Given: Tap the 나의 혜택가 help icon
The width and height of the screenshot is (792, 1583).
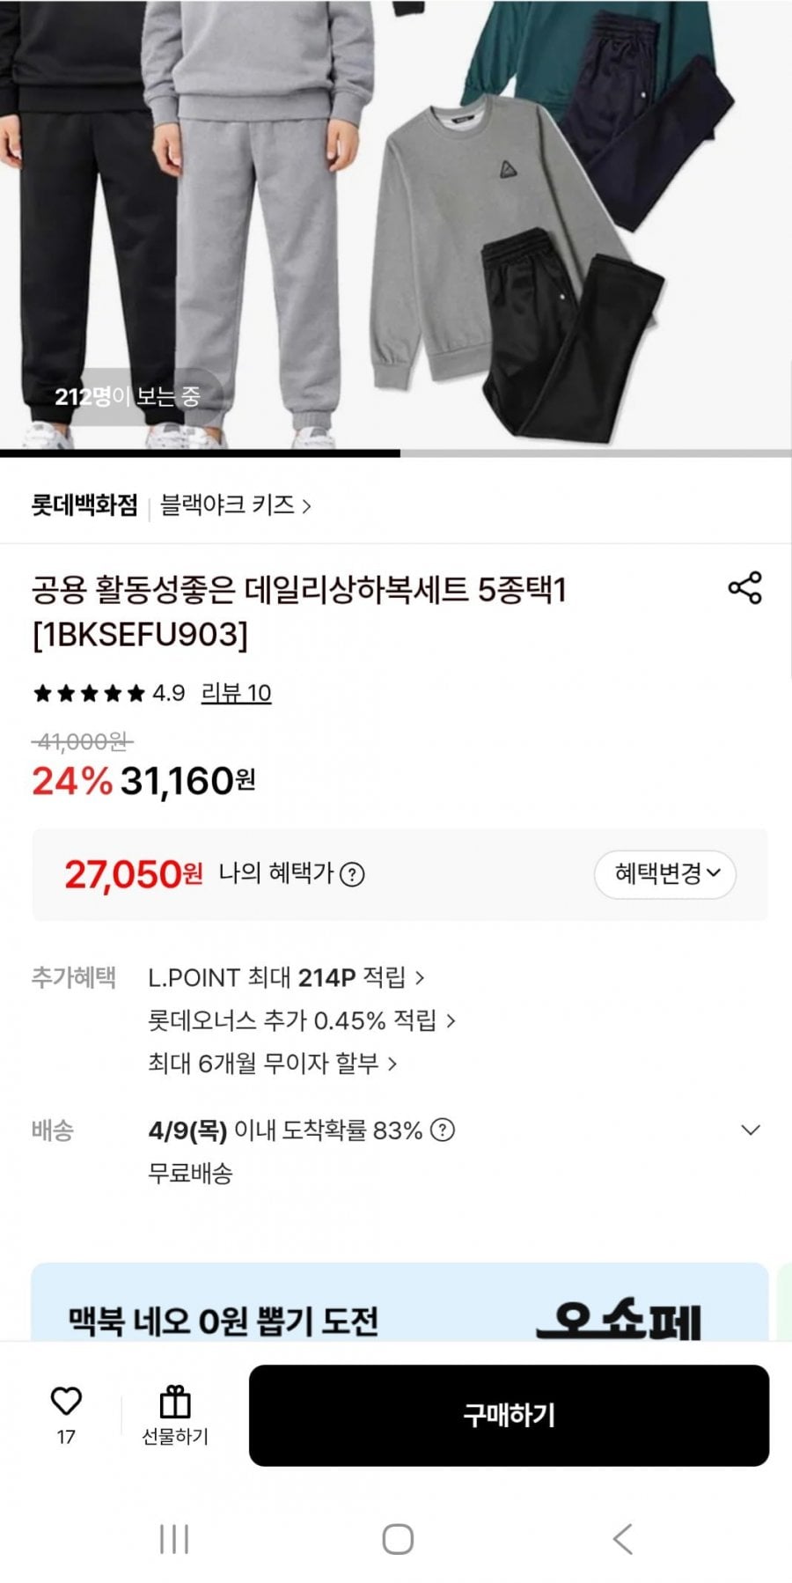Looking at the screenshot, I should pyautogui.click(x=352, y=874).
